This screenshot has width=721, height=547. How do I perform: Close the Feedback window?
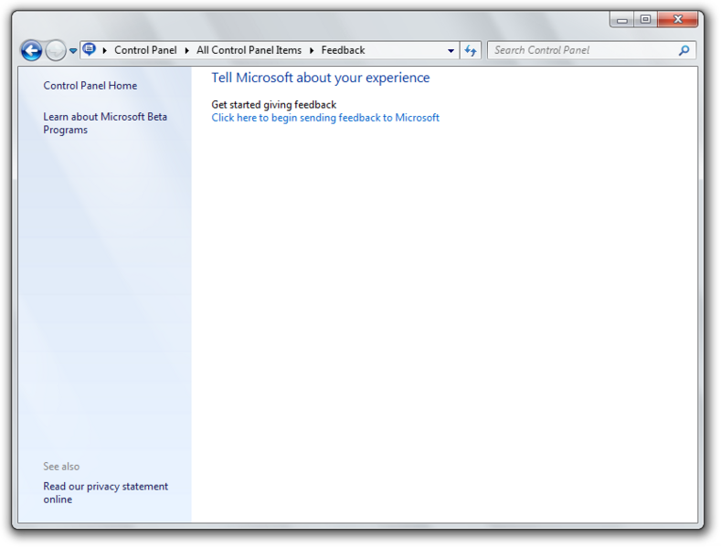tap(677, 19)
